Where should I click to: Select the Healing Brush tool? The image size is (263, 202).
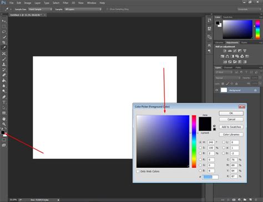click(x=4, y=54)
